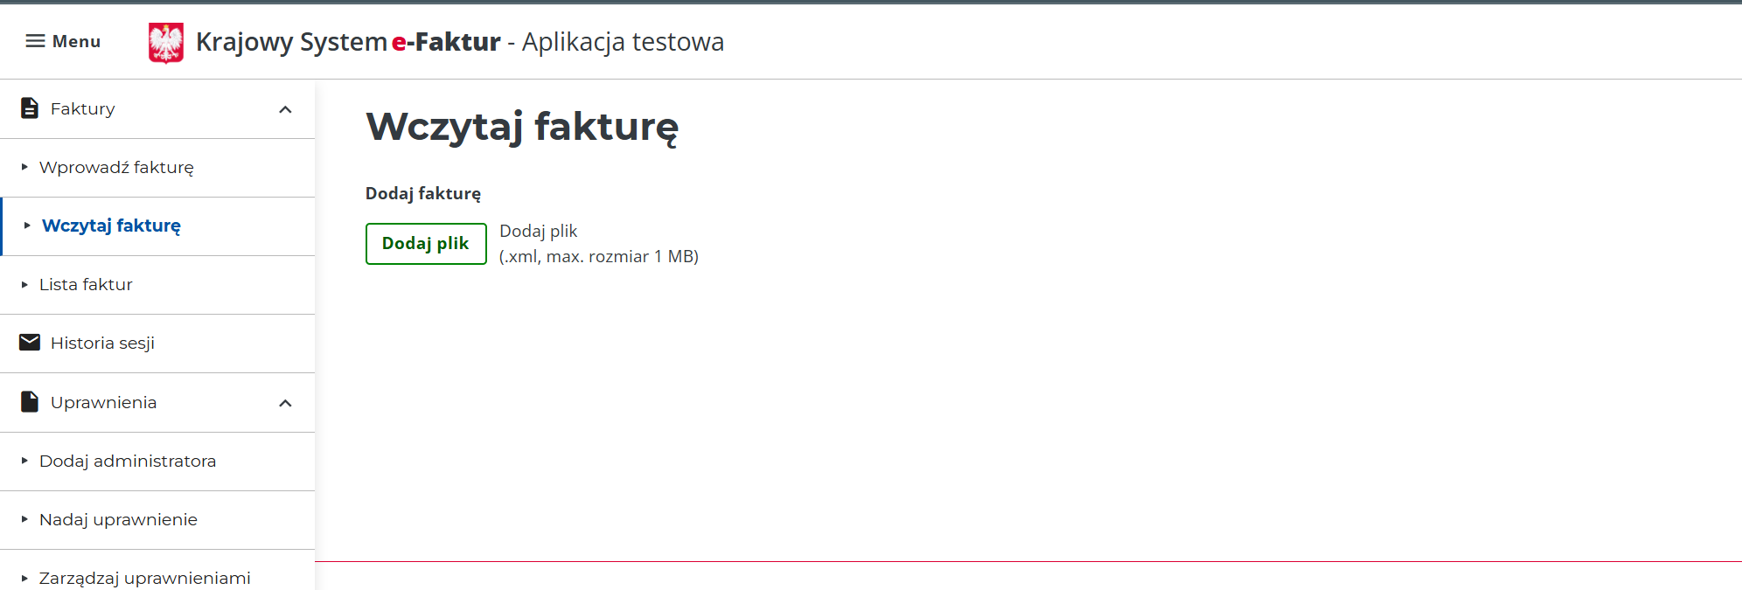Collapse the Faktury section with its chevron
1742x590 pixels.
[284, 109]
